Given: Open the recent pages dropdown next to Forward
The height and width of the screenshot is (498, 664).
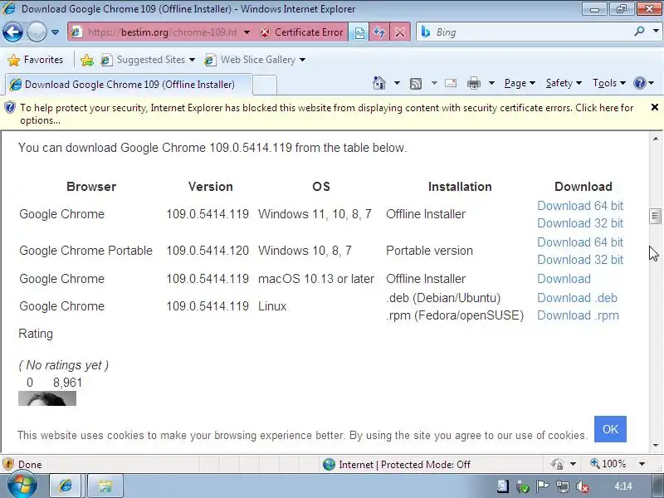Looking at the screenshot, I should tap(55, 32).
